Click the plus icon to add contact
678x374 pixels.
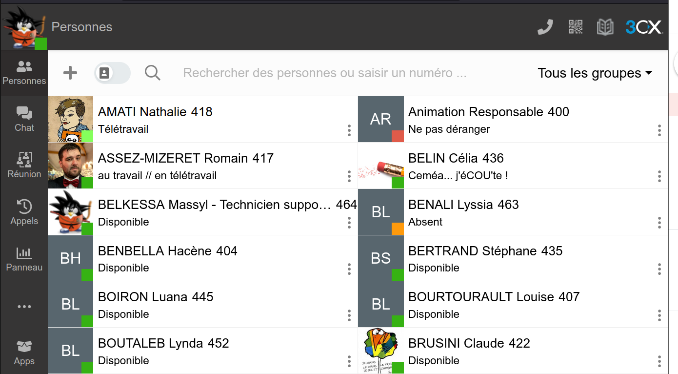point(70,73)
